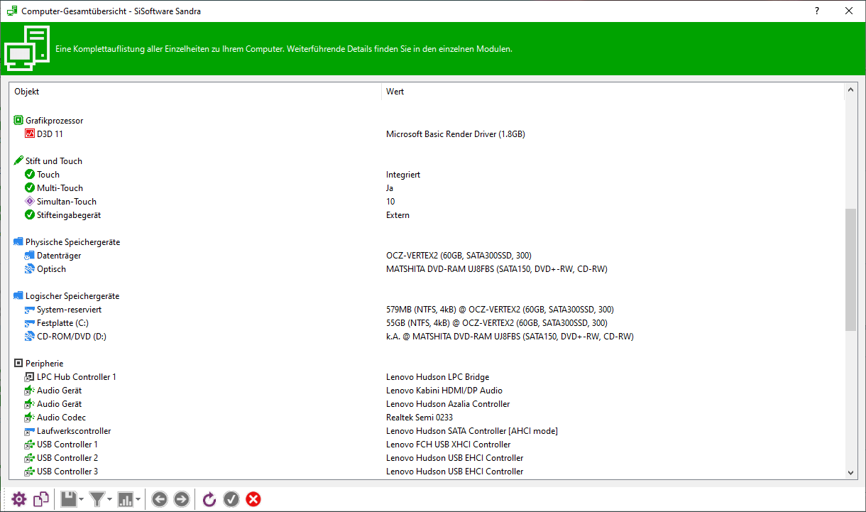Click the USB Controller 1 icon

(x=30, y=445)
